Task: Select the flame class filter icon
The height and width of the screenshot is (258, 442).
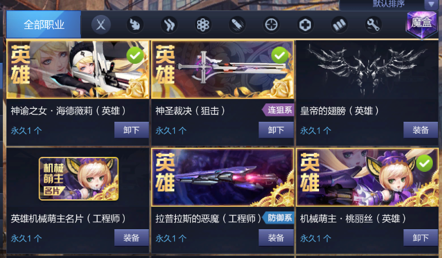Action: pos(135,25)
